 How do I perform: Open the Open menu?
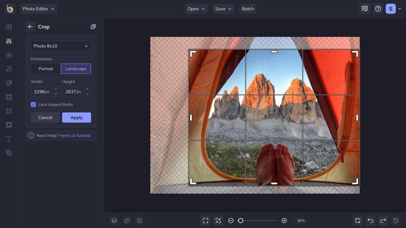(x=196, y=9)
